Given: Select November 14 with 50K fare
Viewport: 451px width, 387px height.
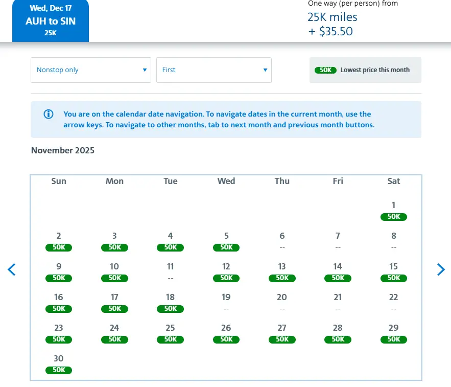Looking at the screenshot, I should 338,272.
